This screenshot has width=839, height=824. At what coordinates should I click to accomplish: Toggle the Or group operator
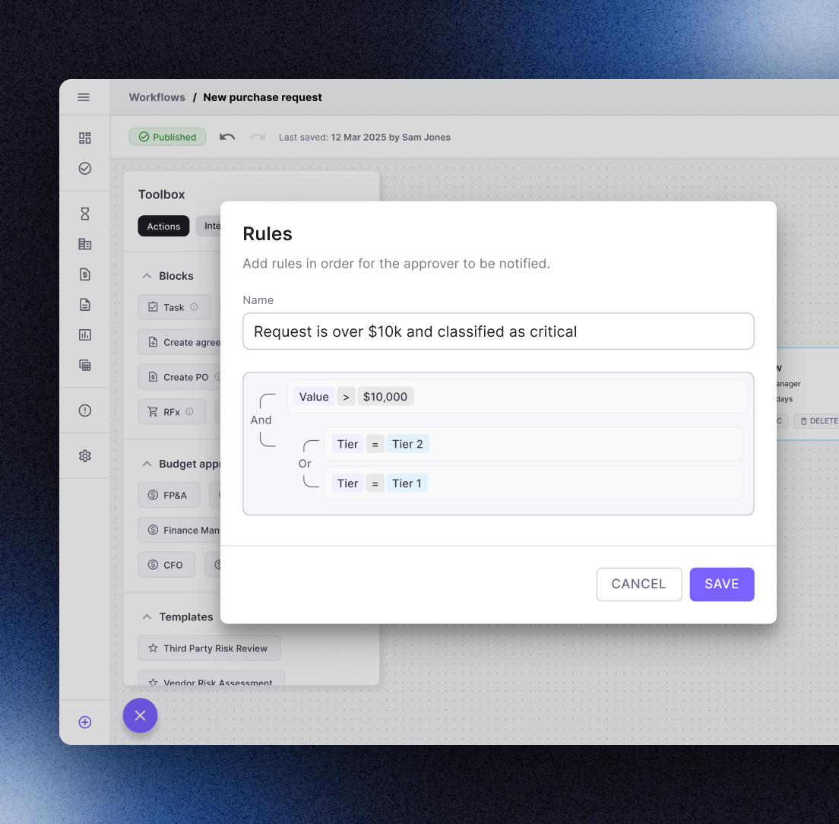(x=305, y=464)
